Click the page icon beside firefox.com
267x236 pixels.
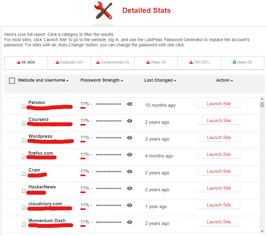pos(24,157)
